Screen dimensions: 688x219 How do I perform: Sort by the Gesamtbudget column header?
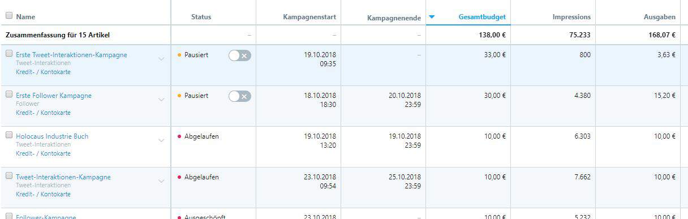click(x=482, y=17)
